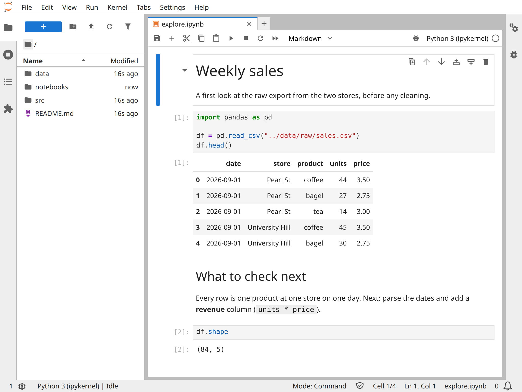The image size is (522, 392).
Task: Insert a cell below from cell toolbar
Action: [x=471, y=62]
